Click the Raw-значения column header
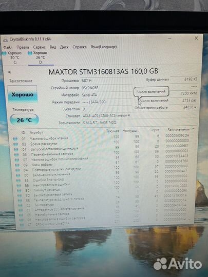This screenshot has height=277, width=208. (178, 129)
